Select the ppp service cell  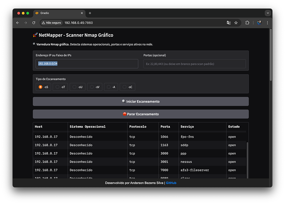coord(202,153)
